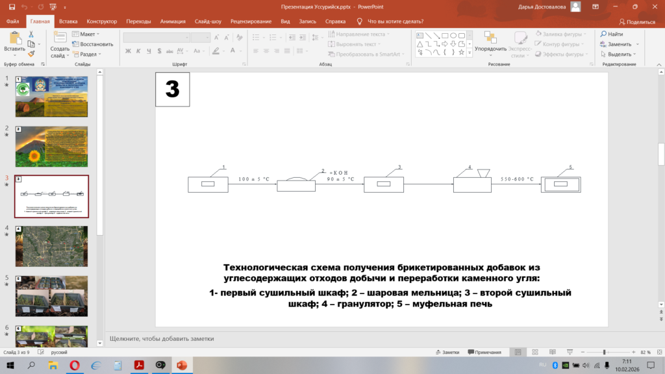Click the Поделиться share button
This screenshot has width=665, height=374.
click(636, 21)
